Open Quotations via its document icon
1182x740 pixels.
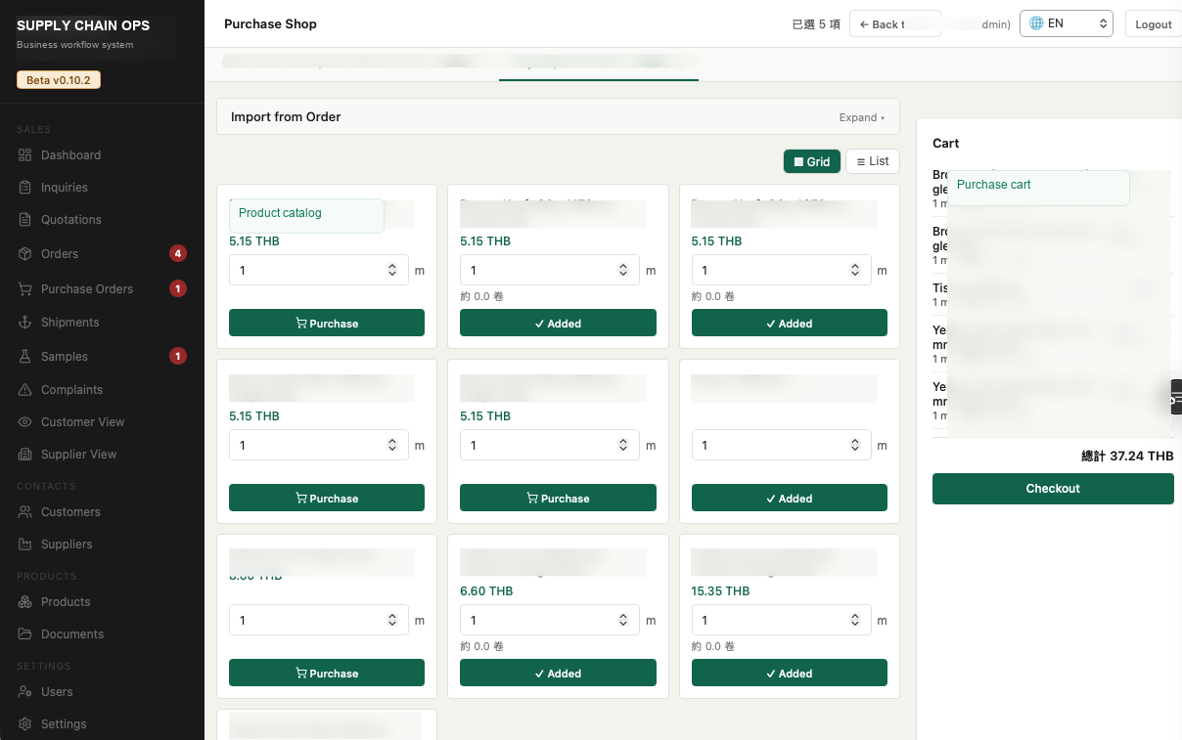tap(24, 220)
